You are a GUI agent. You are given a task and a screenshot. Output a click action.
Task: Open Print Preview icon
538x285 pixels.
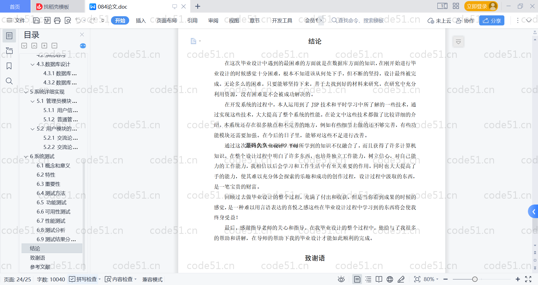coord(68,20)
